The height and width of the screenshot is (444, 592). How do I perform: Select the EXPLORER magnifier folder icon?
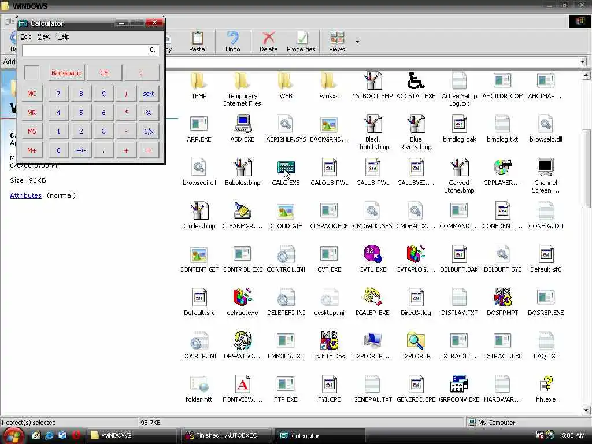click(416, 341)
